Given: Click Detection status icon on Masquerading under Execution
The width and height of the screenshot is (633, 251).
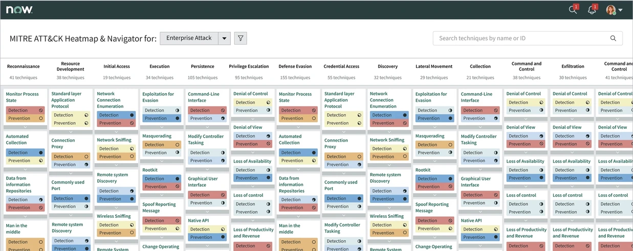Looking at the screenshot, I should click(x=178, y=145).
